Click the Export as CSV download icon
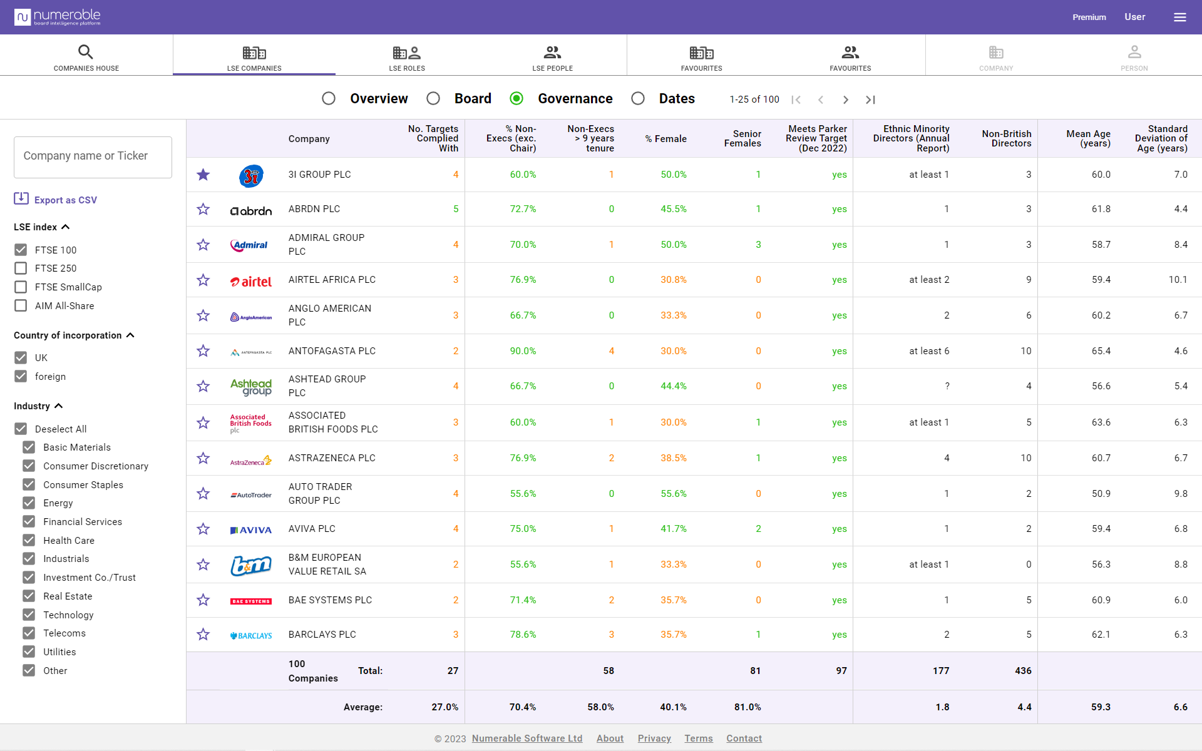 click(21, 198)
